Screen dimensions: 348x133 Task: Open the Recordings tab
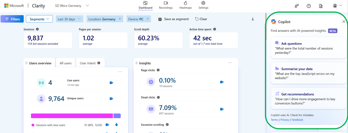(x=166, y=5)
